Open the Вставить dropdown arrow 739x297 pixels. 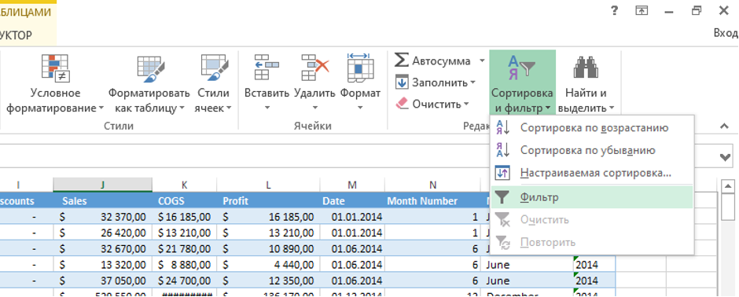pyautogui.click(x=267, y=108)
